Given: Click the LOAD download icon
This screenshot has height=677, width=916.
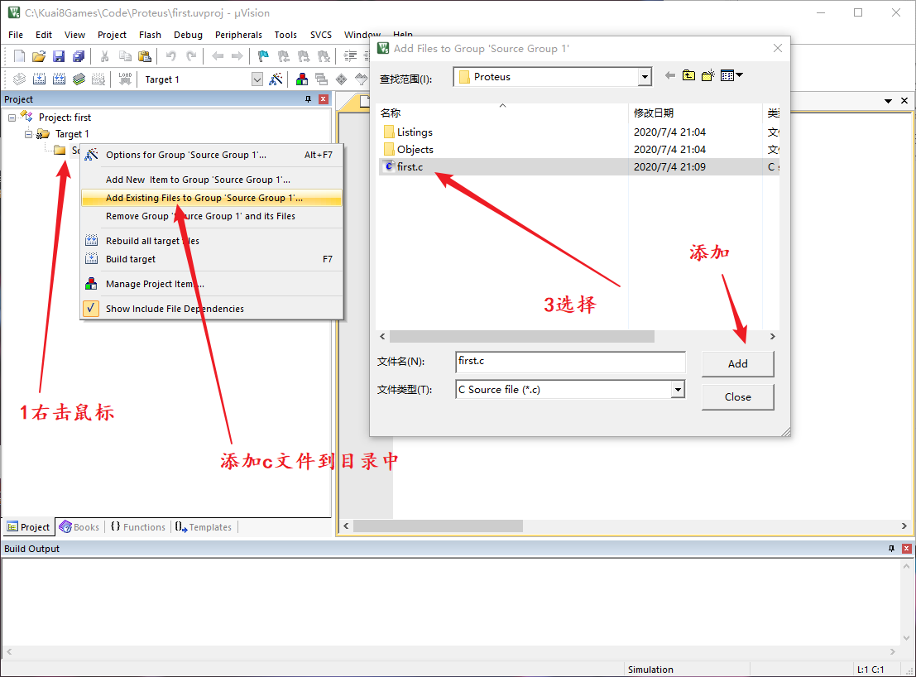Looking at the screenshot, I should [x=125, y=79].
